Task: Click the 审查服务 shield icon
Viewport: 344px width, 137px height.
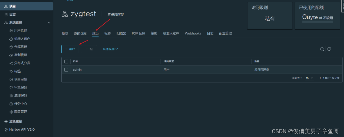Action: (11, 87)
